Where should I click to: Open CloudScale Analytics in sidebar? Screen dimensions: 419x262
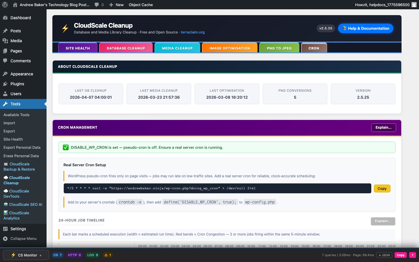[x=16, y=215]
